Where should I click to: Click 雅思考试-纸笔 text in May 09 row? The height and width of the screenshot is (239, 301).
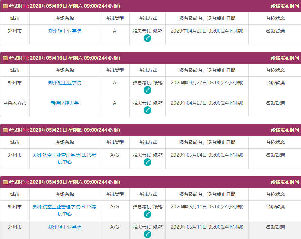point(147,31)
